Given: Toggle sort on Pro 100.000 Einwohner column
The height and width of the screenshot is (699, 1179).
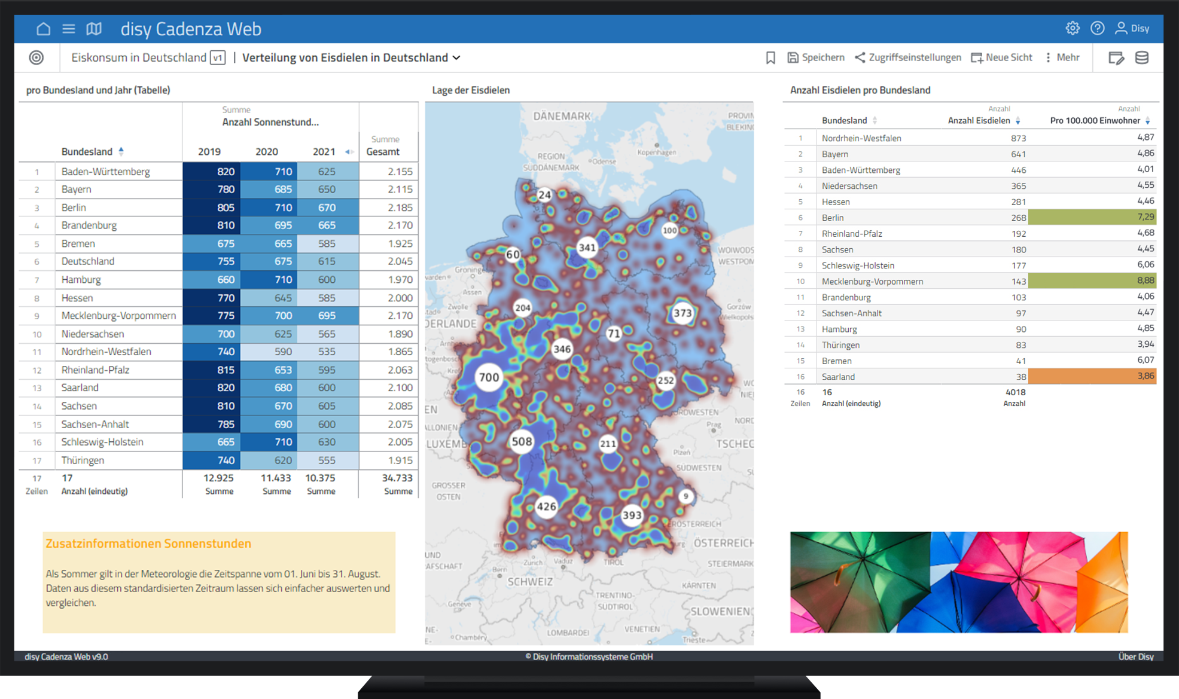Looking at the screenshot, I should coord(1147,121).
